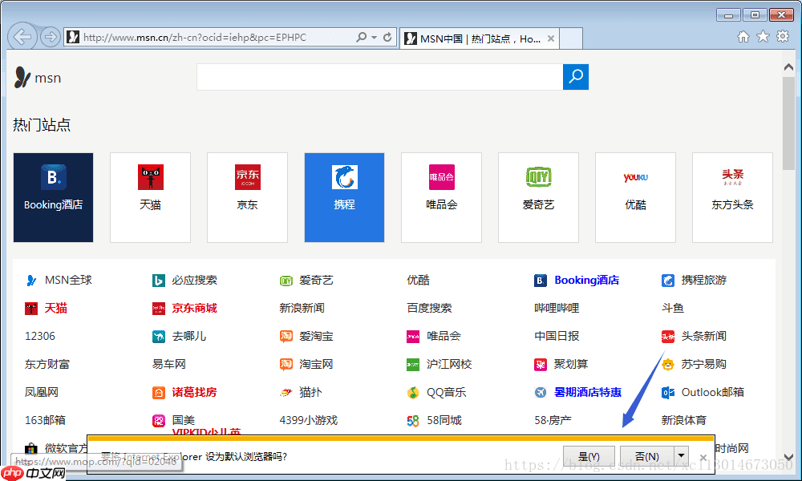Open the 京东商城 link

[x=193, y=308]
